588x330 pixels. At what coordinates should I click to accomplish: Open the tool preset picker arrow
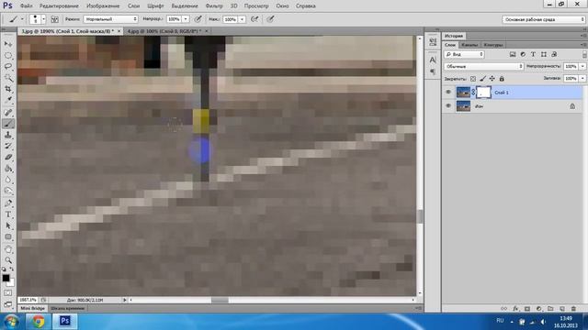point(22,19)
